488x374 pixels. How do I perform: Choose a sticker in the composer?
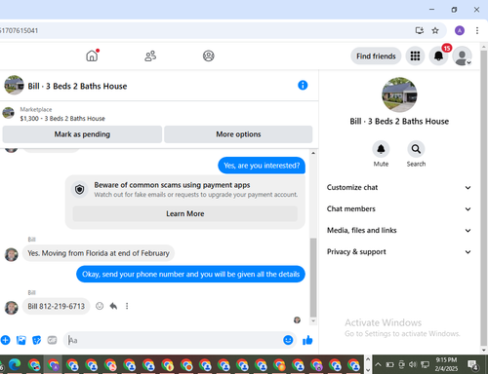tap(37, 340)
